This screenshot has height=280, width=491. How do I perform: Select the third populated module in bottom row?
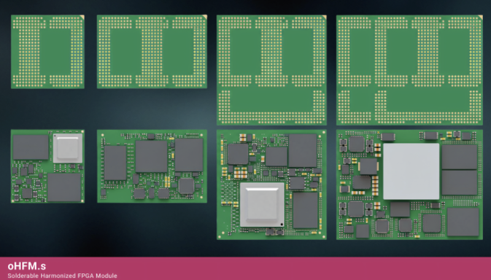[x=271, y=184]
